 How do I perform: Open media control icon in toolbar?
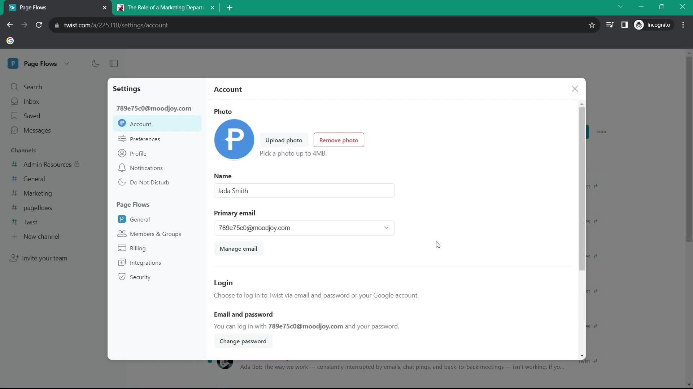[x=610, y=25]
